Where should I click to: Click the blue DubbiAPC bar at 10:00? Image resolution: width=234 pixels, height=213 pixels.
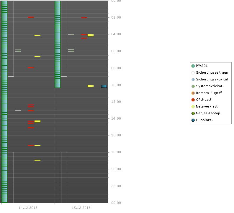click(104, 86)
